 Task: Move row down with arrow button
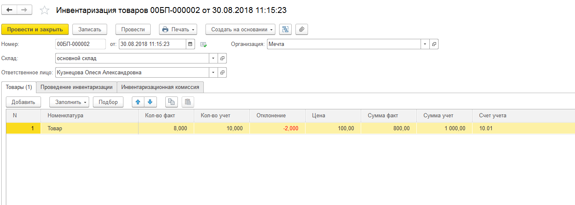click(x=150, y=102)
